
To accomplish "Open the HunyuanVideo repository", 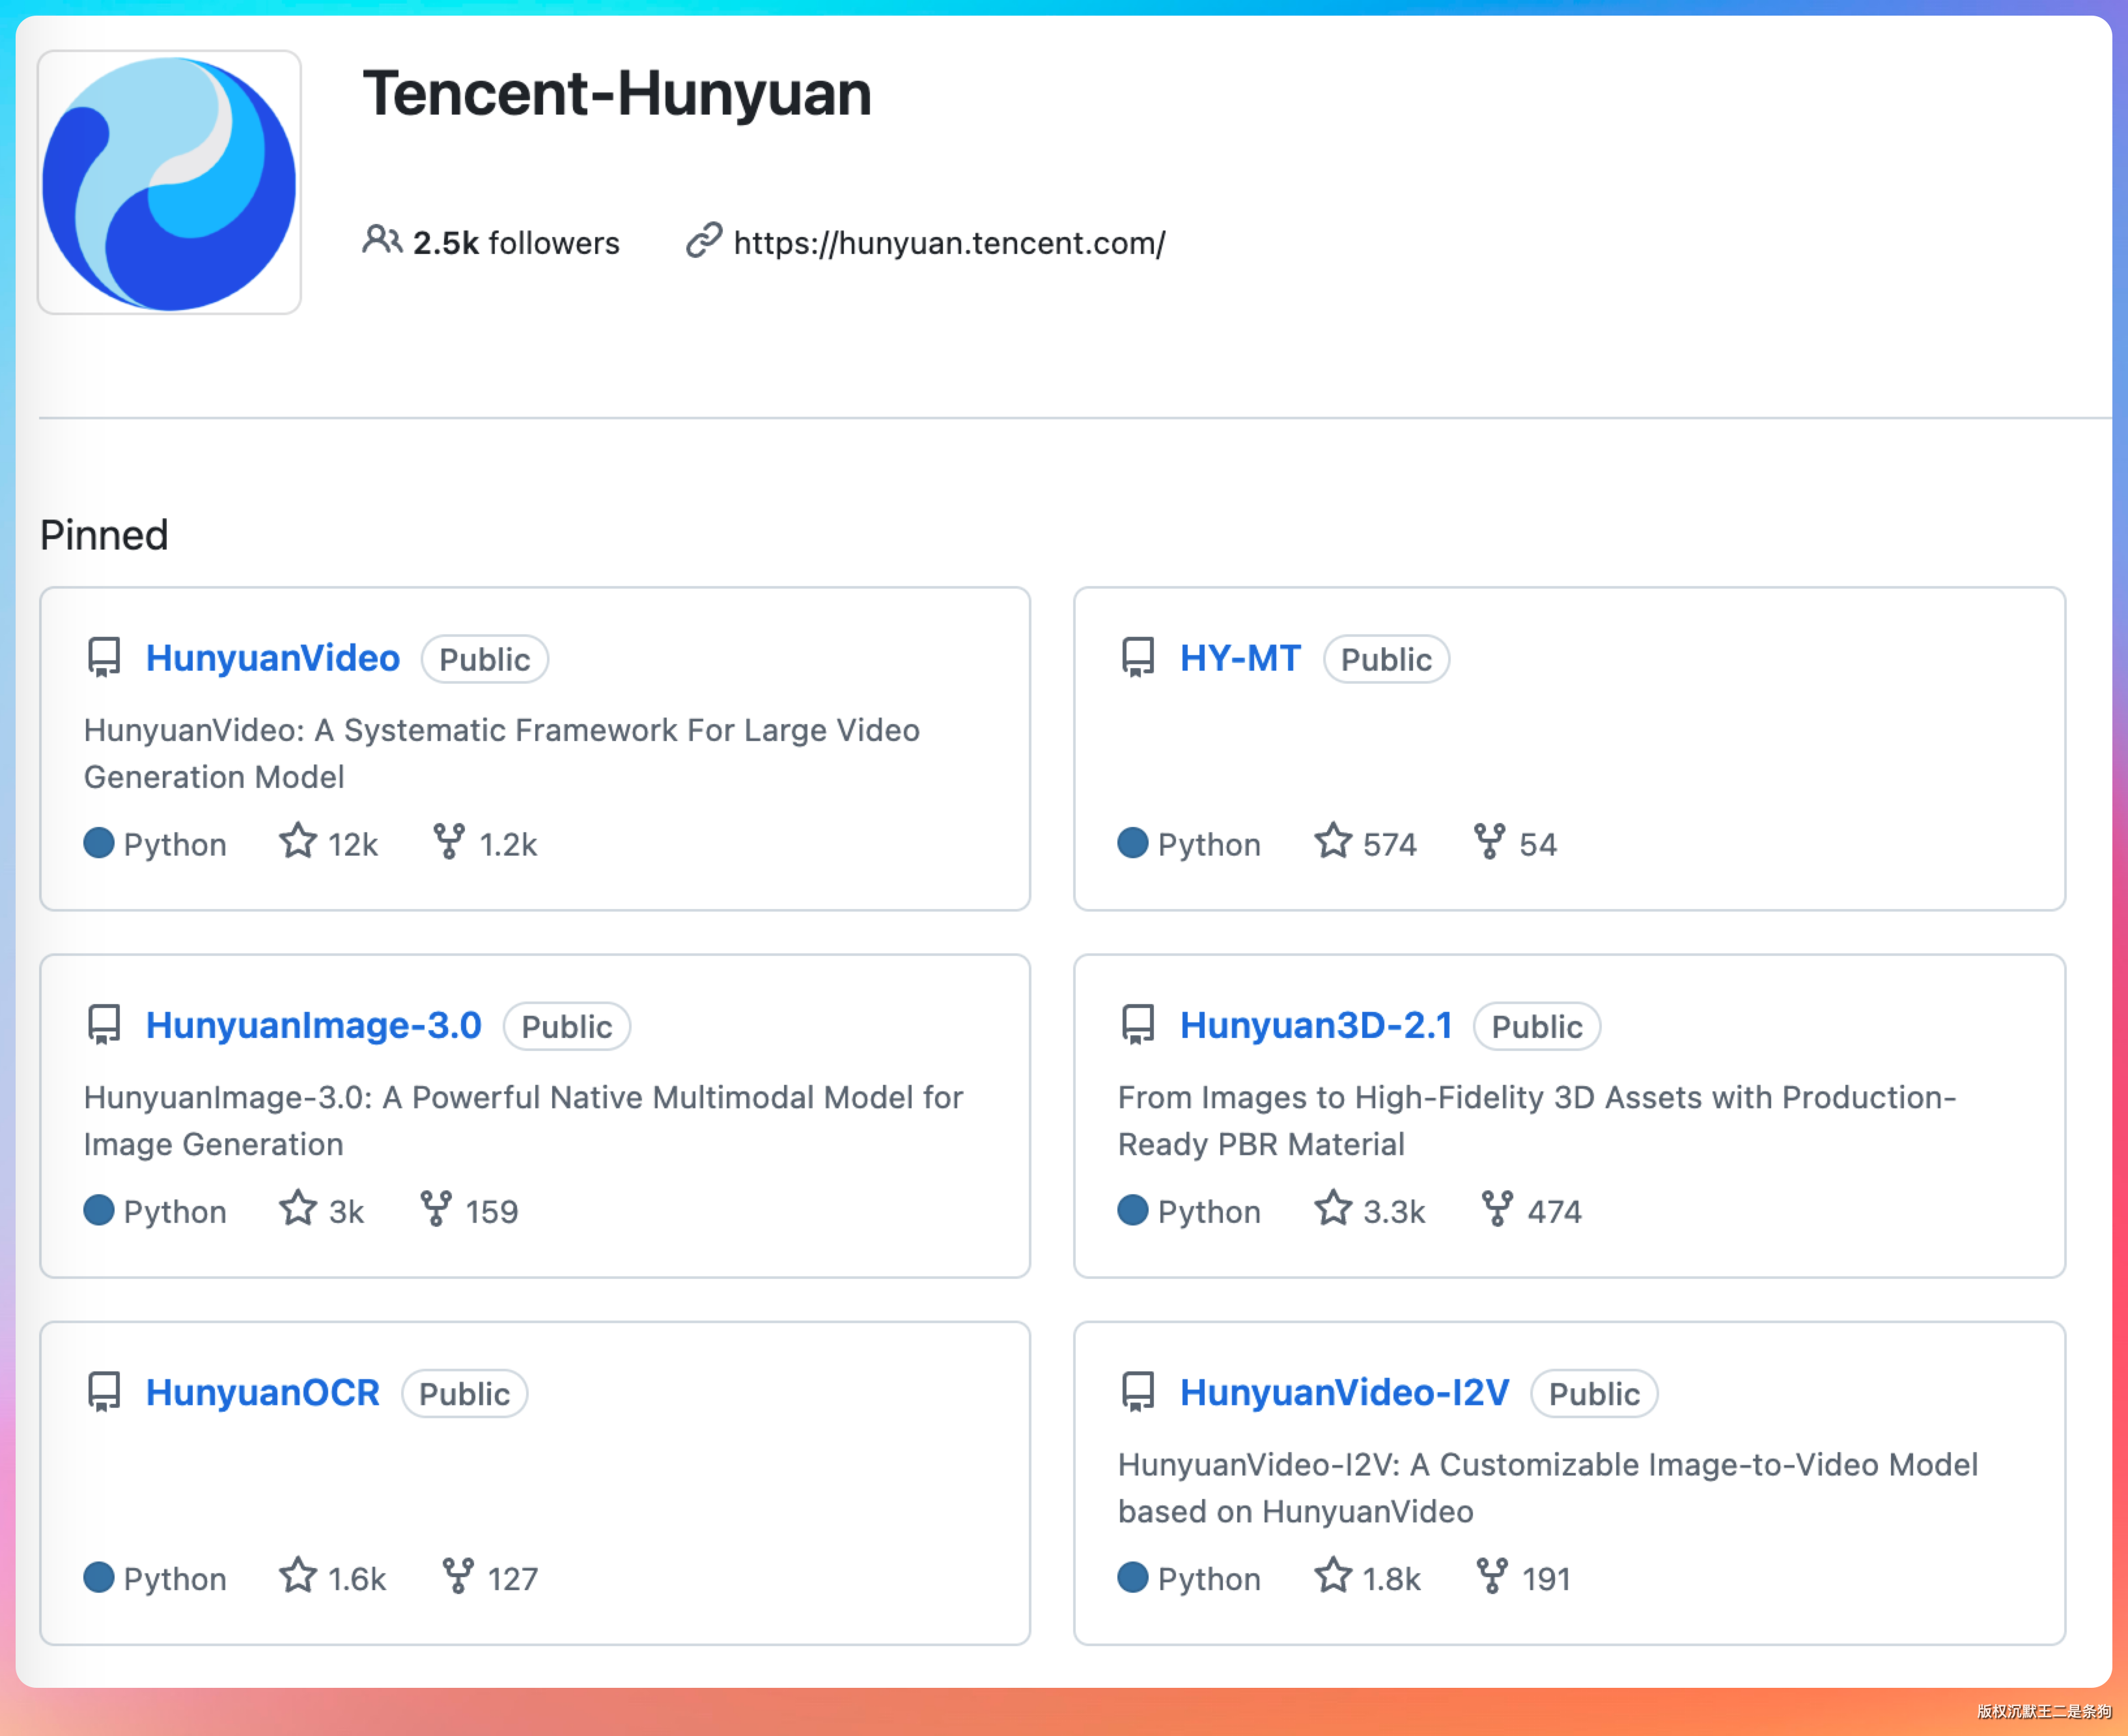I will 272,658.
